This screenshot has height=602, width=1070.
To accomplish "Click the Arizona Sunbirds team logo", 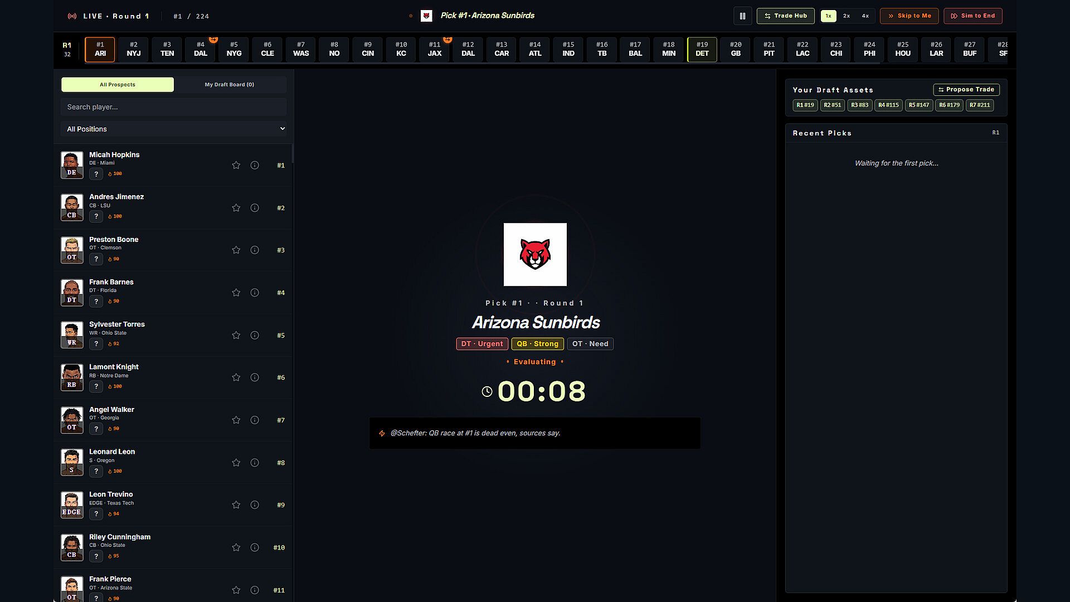I will pyautogui.click(x=535, y=255).
